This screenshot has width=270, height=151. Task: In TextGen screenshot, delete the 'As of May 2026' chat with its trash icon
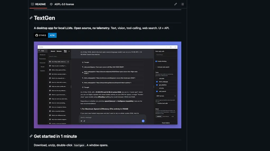[68, 62]
